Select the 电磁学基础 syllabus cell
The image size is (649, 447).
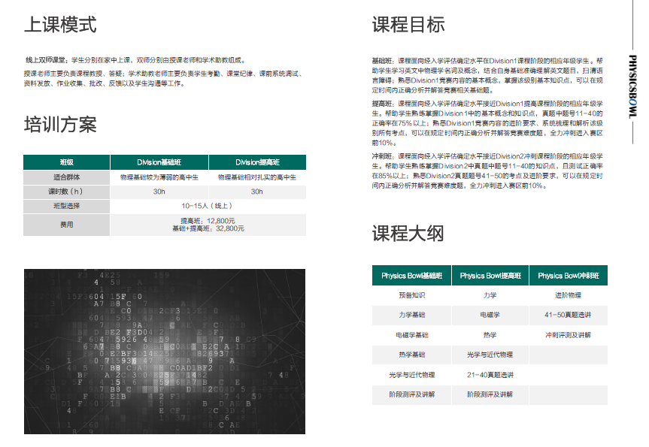tap(412, 335)
